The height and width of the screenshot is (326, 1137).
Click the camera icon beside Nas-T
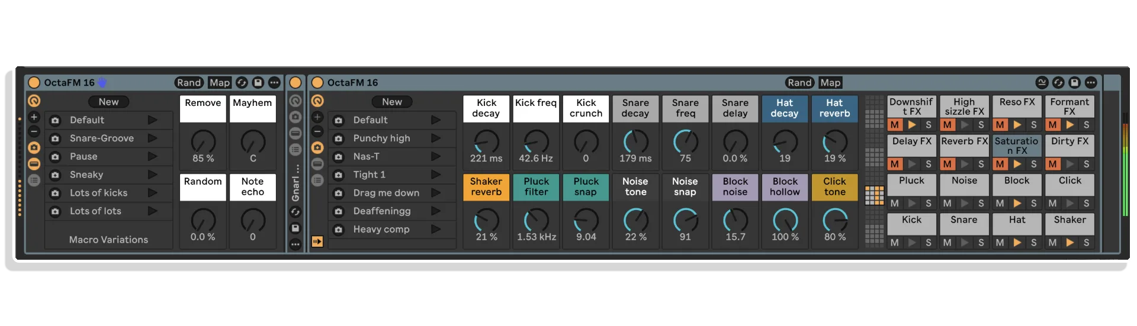click(x=339, y=157)
